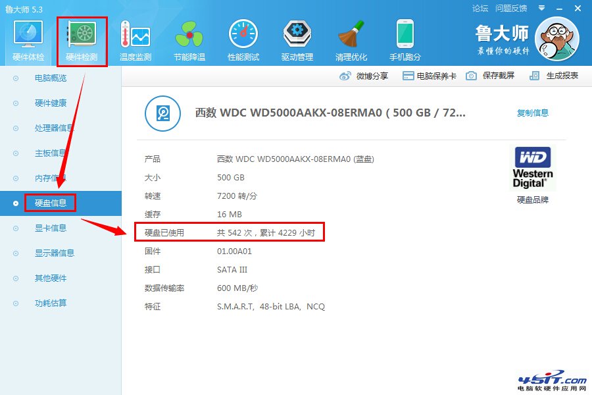Click 保存截屏 save screenshot text
Viewport: 592px width, 395px height.
point(499,76)
